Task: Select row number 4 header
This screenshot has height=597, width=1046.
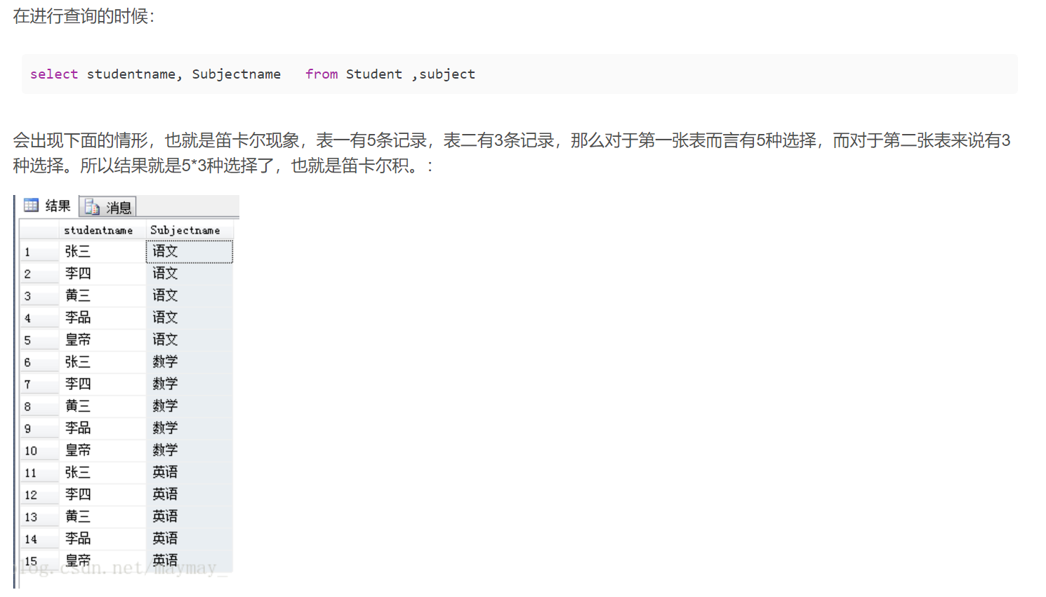Action: 39,318
